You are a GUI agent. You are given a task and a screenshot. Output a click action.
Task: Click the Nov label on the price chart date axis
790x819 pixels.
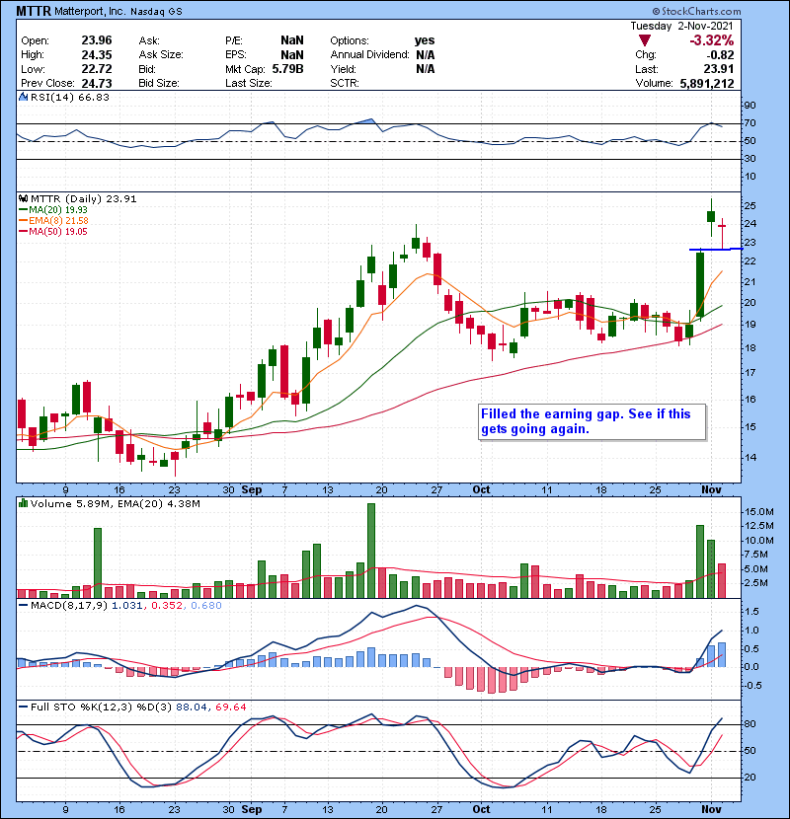click(711, 490)
